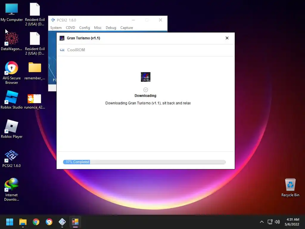Open the Recycle Bin
The image size is (305, 229).
[x=290, y=187]
